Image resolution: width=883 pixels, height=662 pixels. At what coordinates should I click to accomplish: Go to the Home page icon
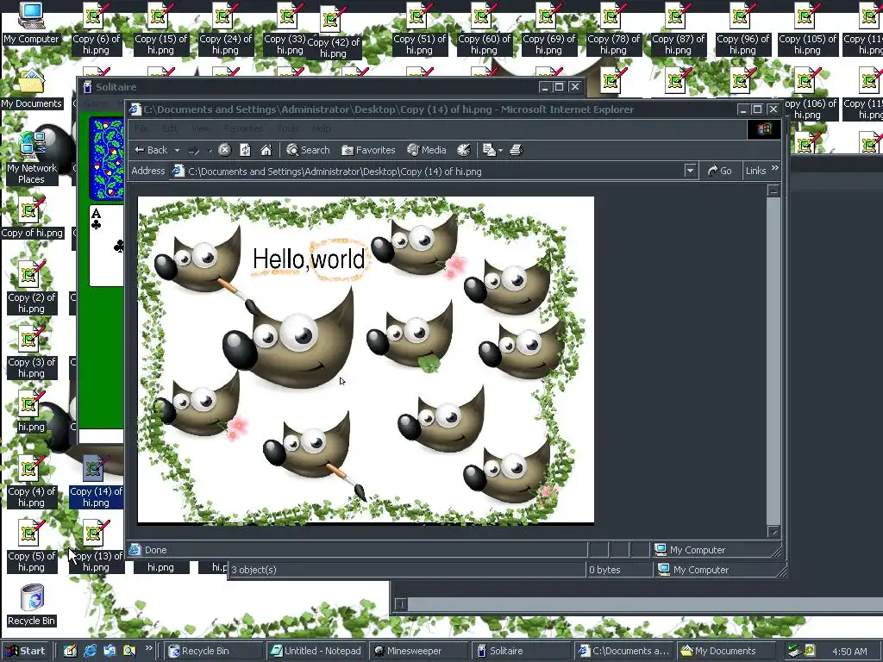pyautogui.click(x=266, y=150)
